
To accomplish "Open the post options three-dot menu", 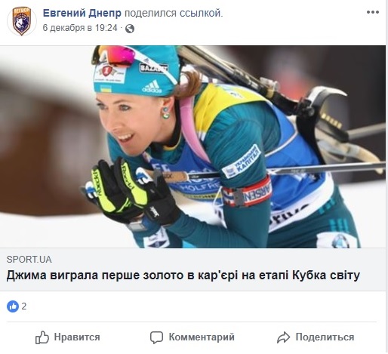I will coord(373,12).
